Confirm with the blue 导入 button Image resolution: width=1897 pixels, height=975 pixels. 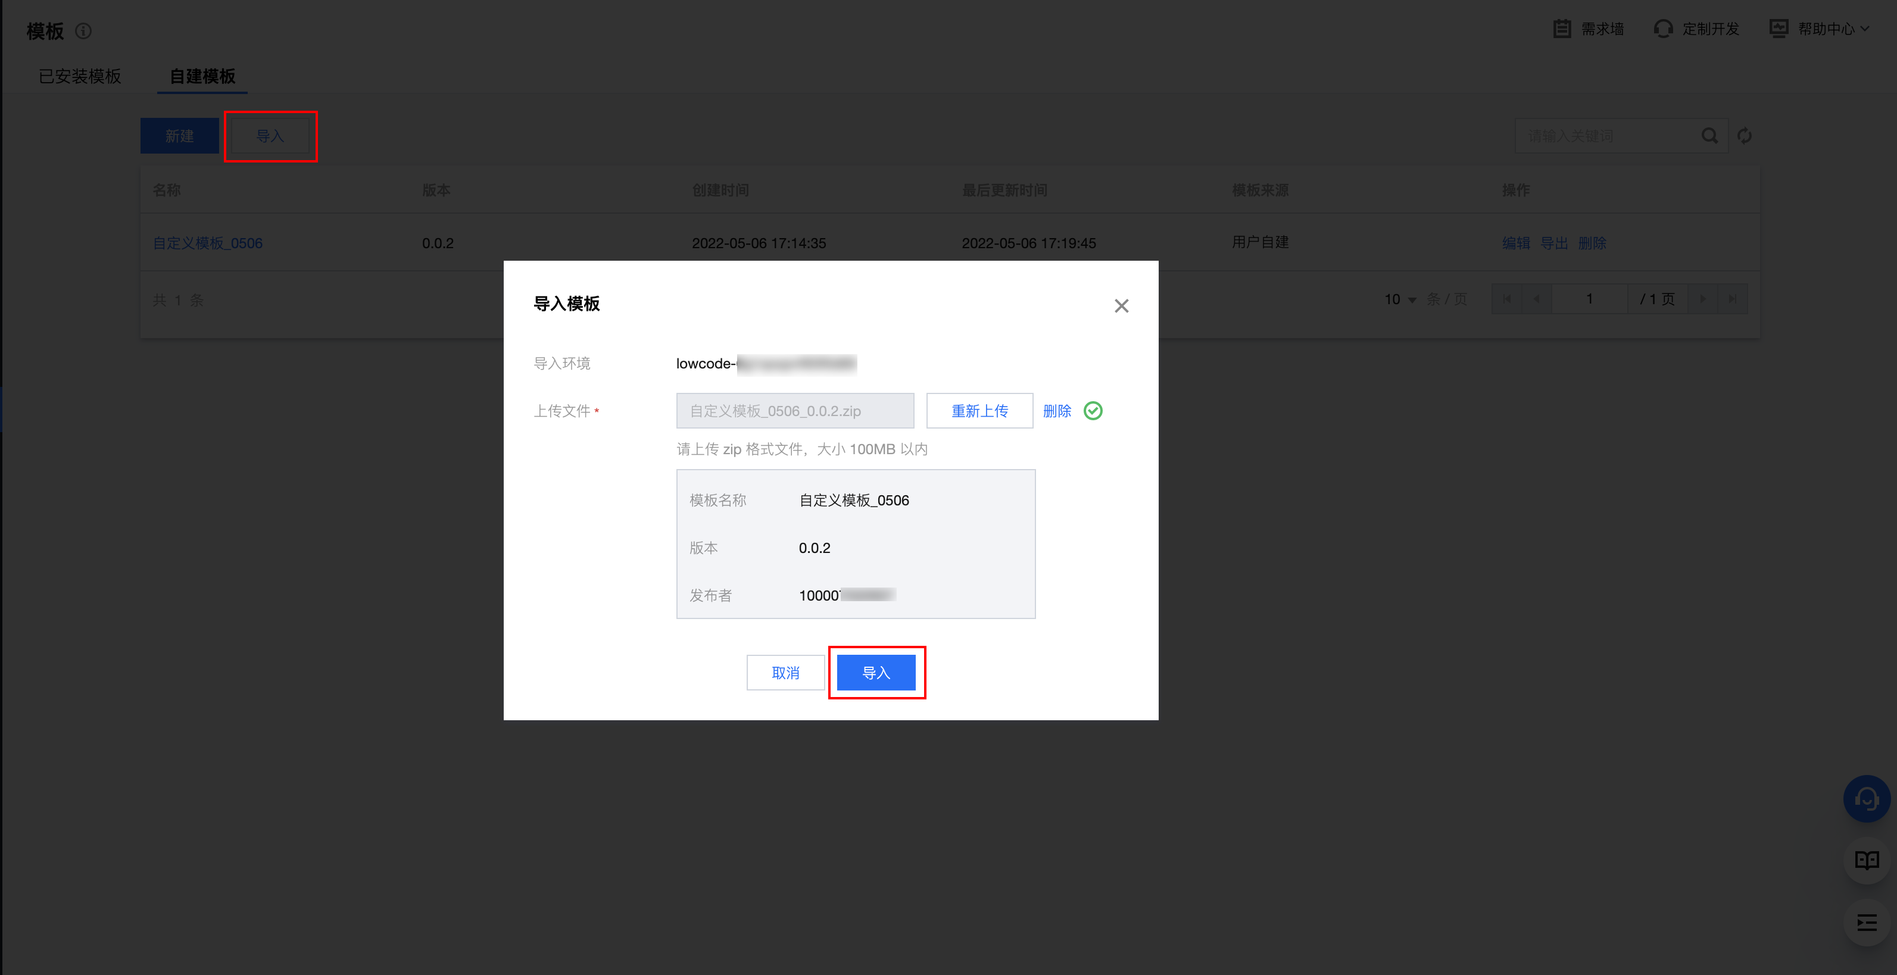click(x=876, y=673)
